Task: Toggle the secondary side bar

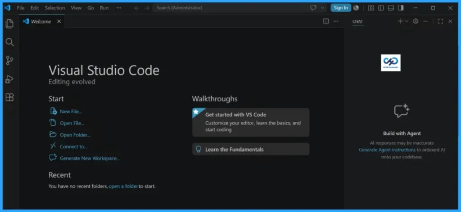Action: tap(401, 8)
